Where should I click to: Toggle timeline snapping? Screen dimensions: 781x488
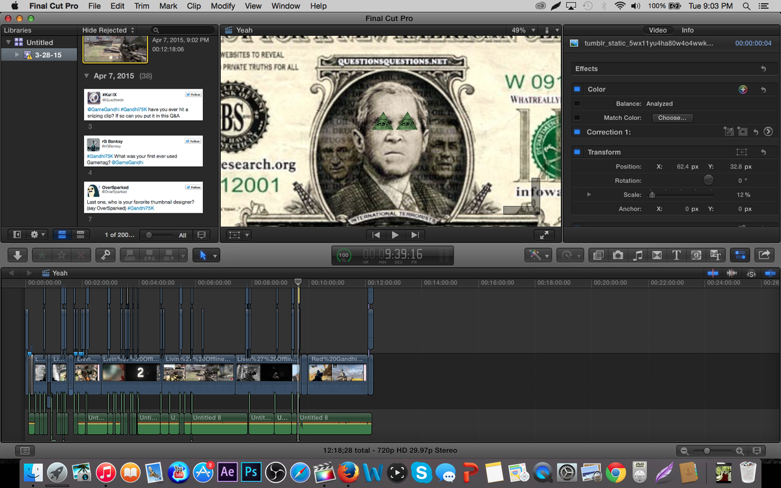click(771, 273)
